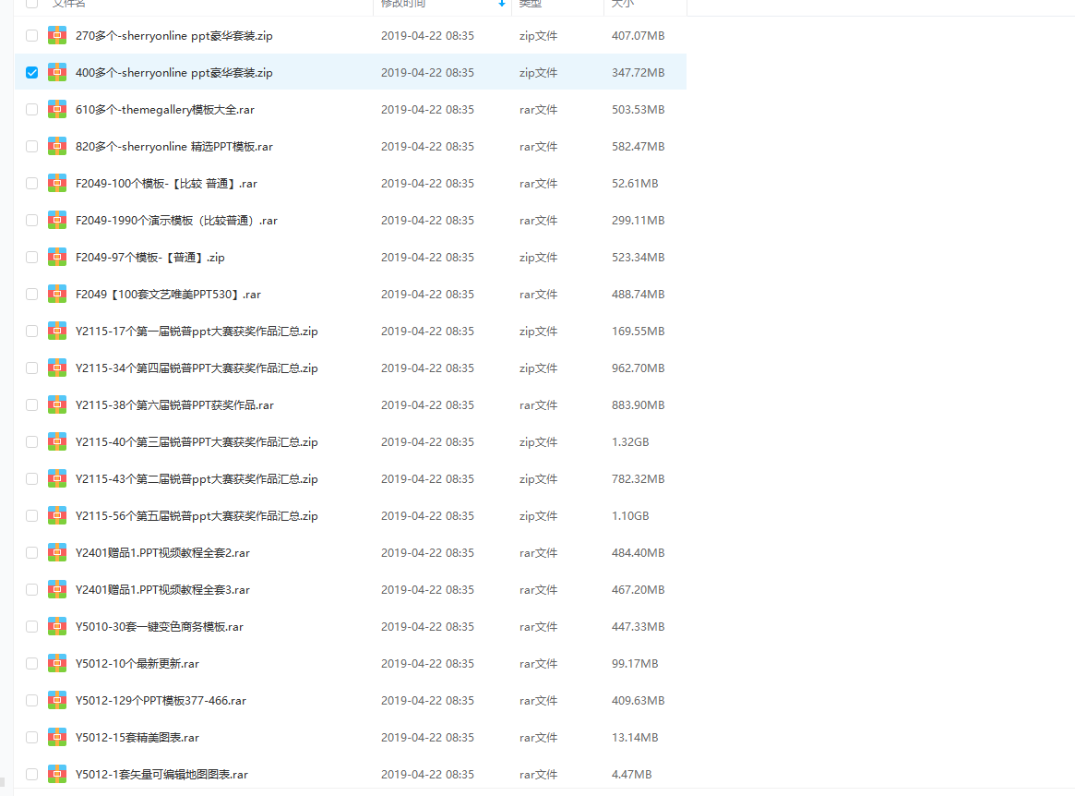Click the archive icon for F2049-97个模板-【普通】.zip
This screenshot has width=1075, height=796.
click(x=57, y=258)
